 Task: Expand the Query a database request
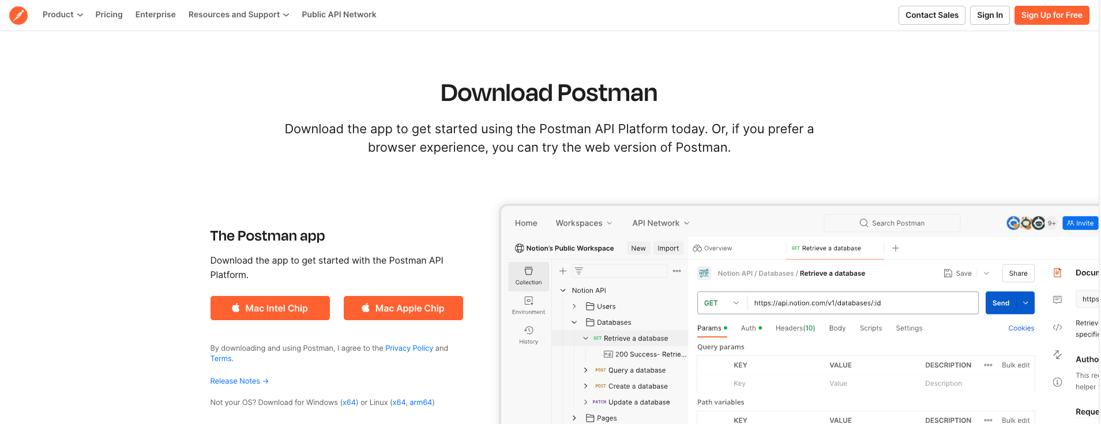pyautogui.click(x=585, y=370)
